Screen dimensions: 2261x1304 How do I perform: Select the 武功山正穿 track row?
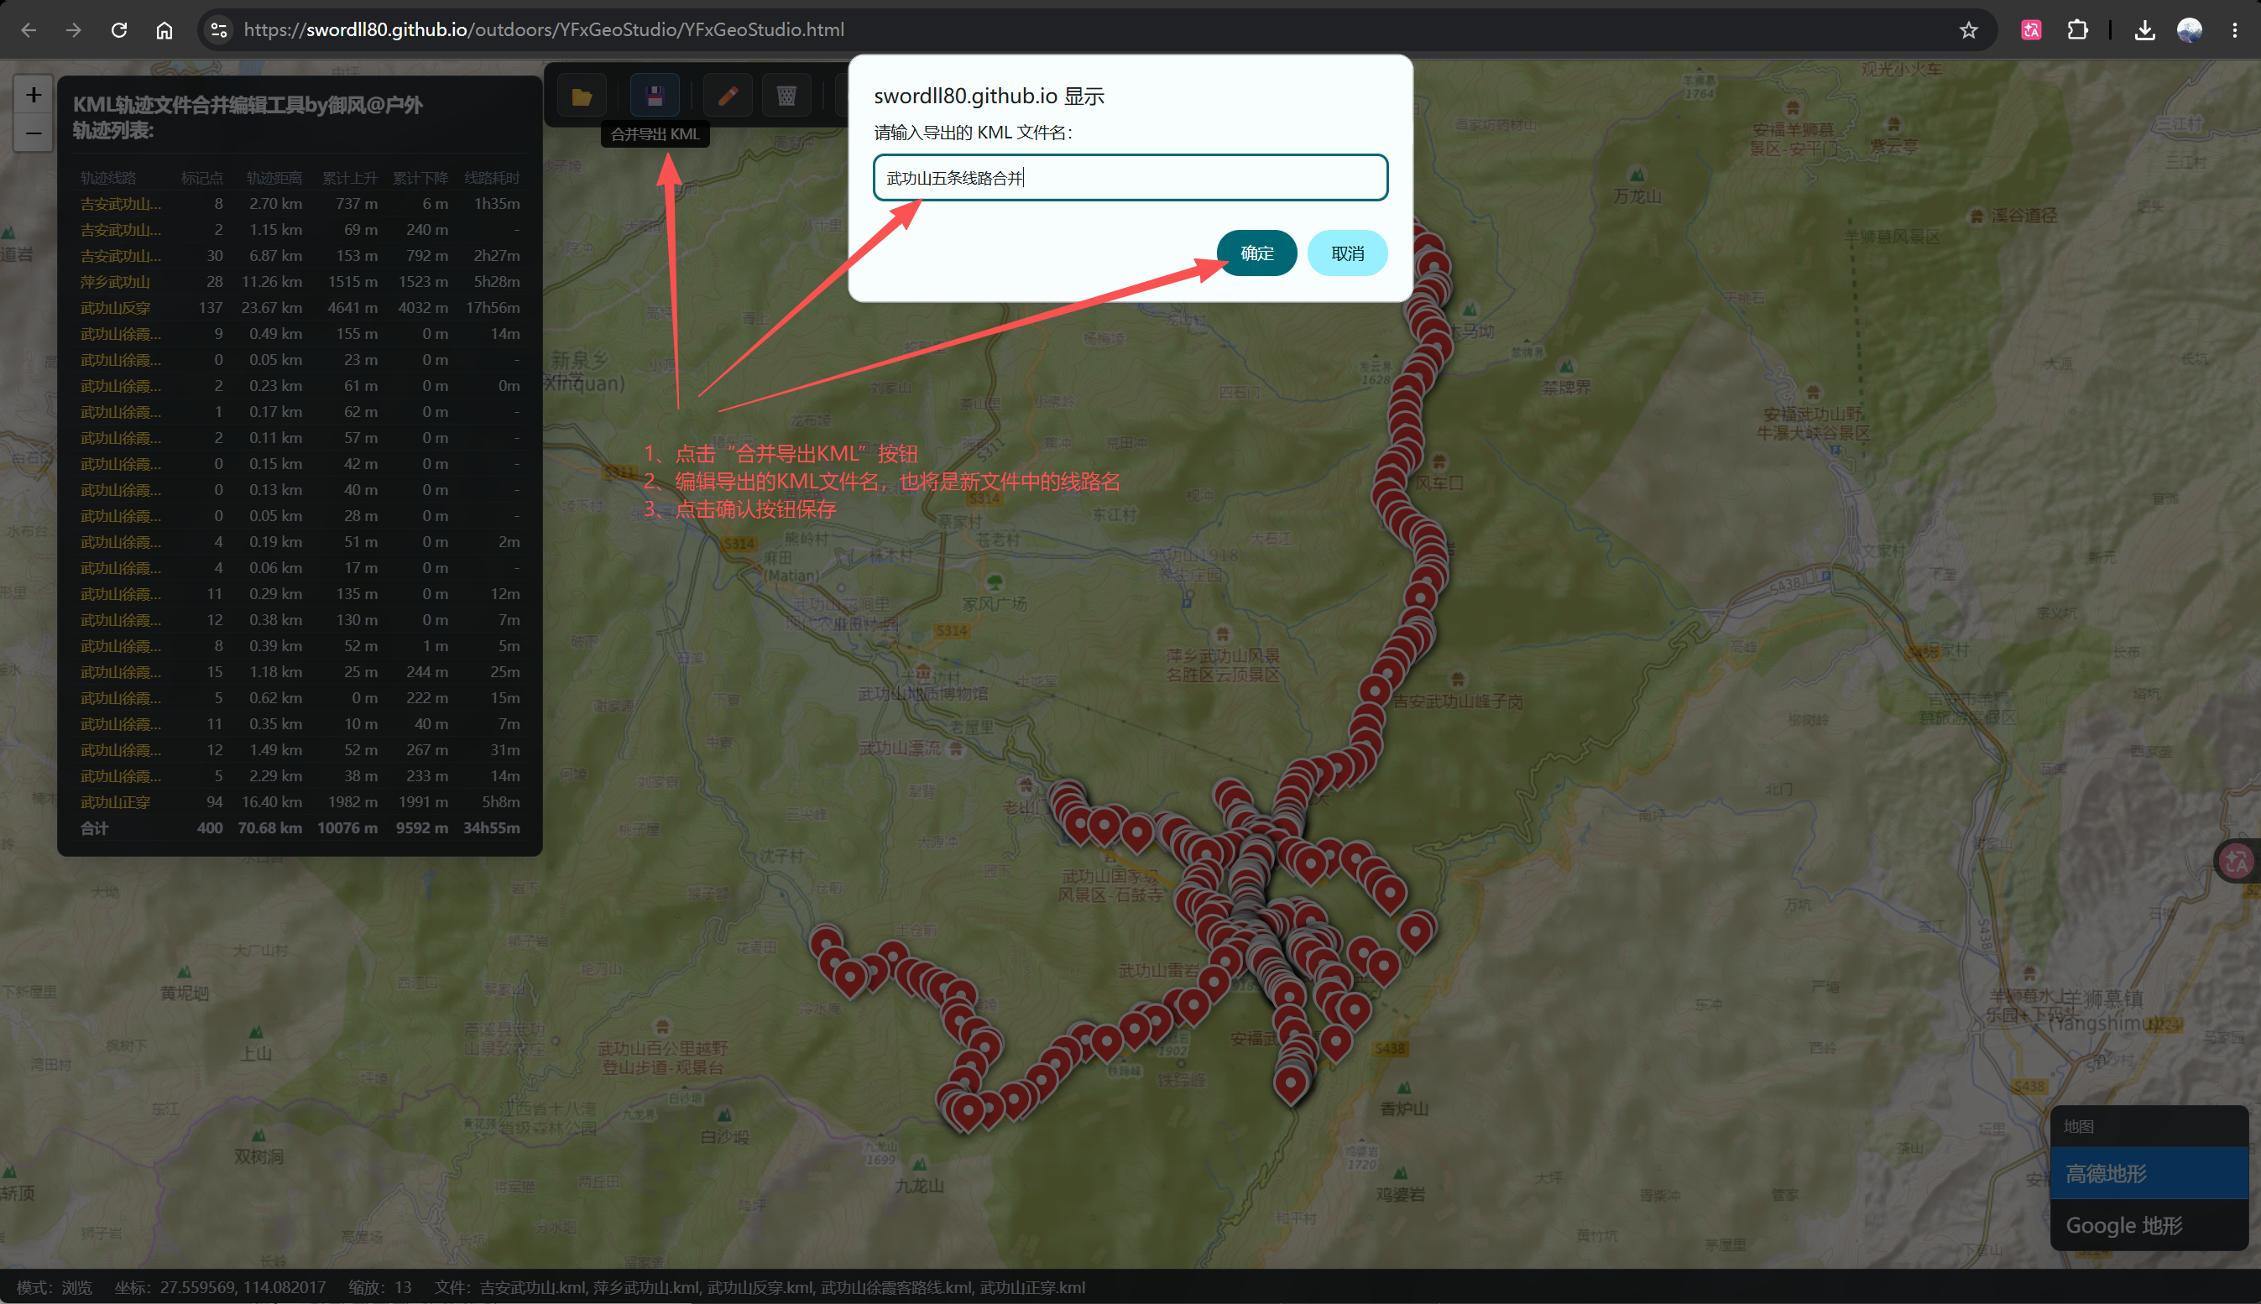click(x=300, y=801)
